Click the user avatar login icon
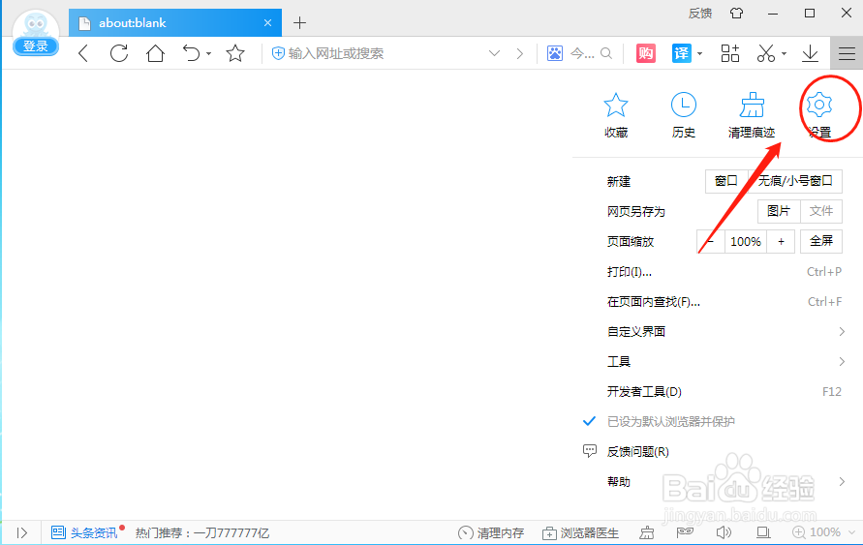863x545 pixels. 36,25
